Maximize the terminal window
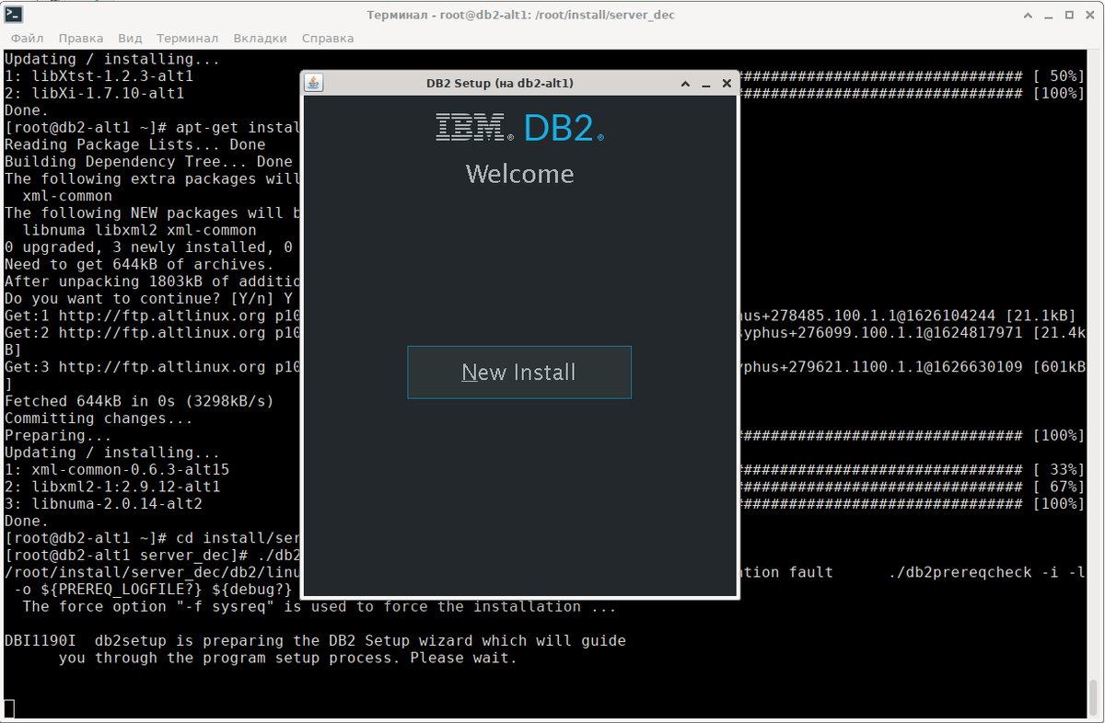The width and height of the screenshot is (1105, 723). click(1069, 15)
